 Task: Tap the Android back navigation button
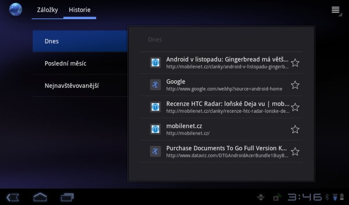tap(13, 198)
